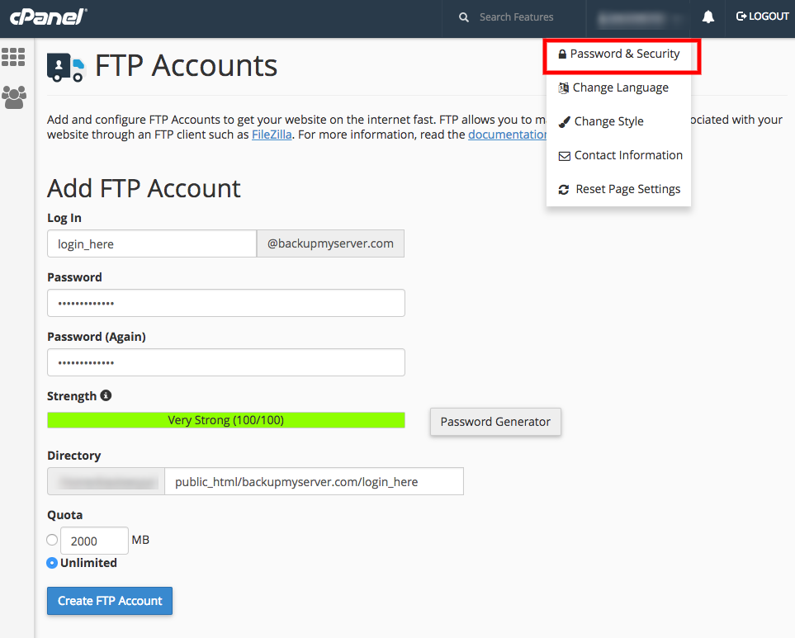Click the search magnifier icon
Viewport: 795px width, 638px height.
[x=463, y=17]
